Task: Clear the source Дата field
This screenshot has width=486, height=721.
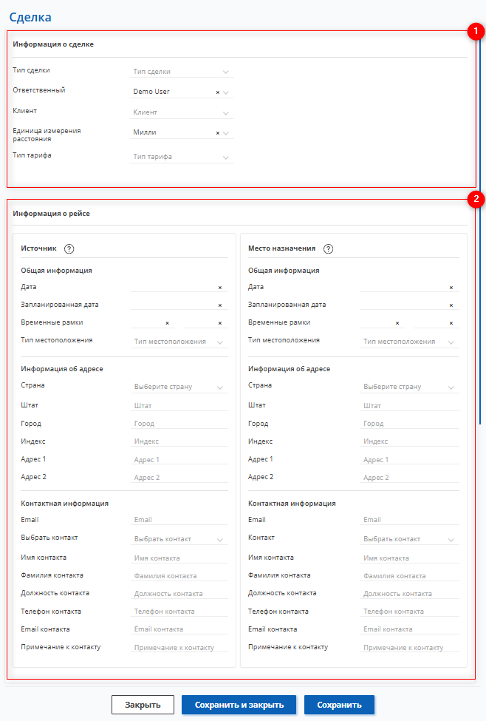Action: click(219, 288)
